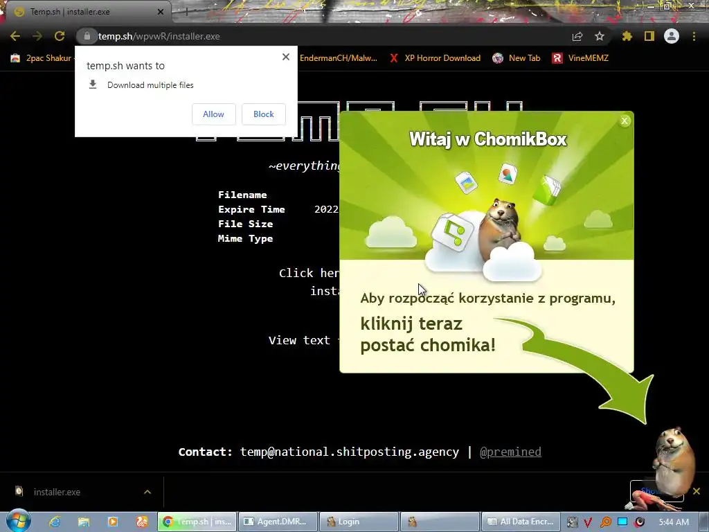
Task: Open the XP Horror Download bookmark
Action: [x=436, y=58]
